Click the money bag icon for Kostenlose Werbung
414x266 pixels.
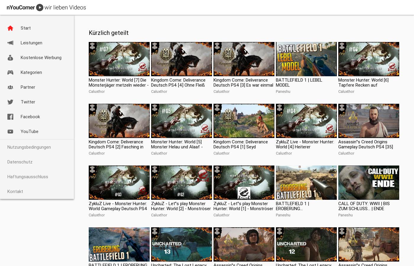10,58
